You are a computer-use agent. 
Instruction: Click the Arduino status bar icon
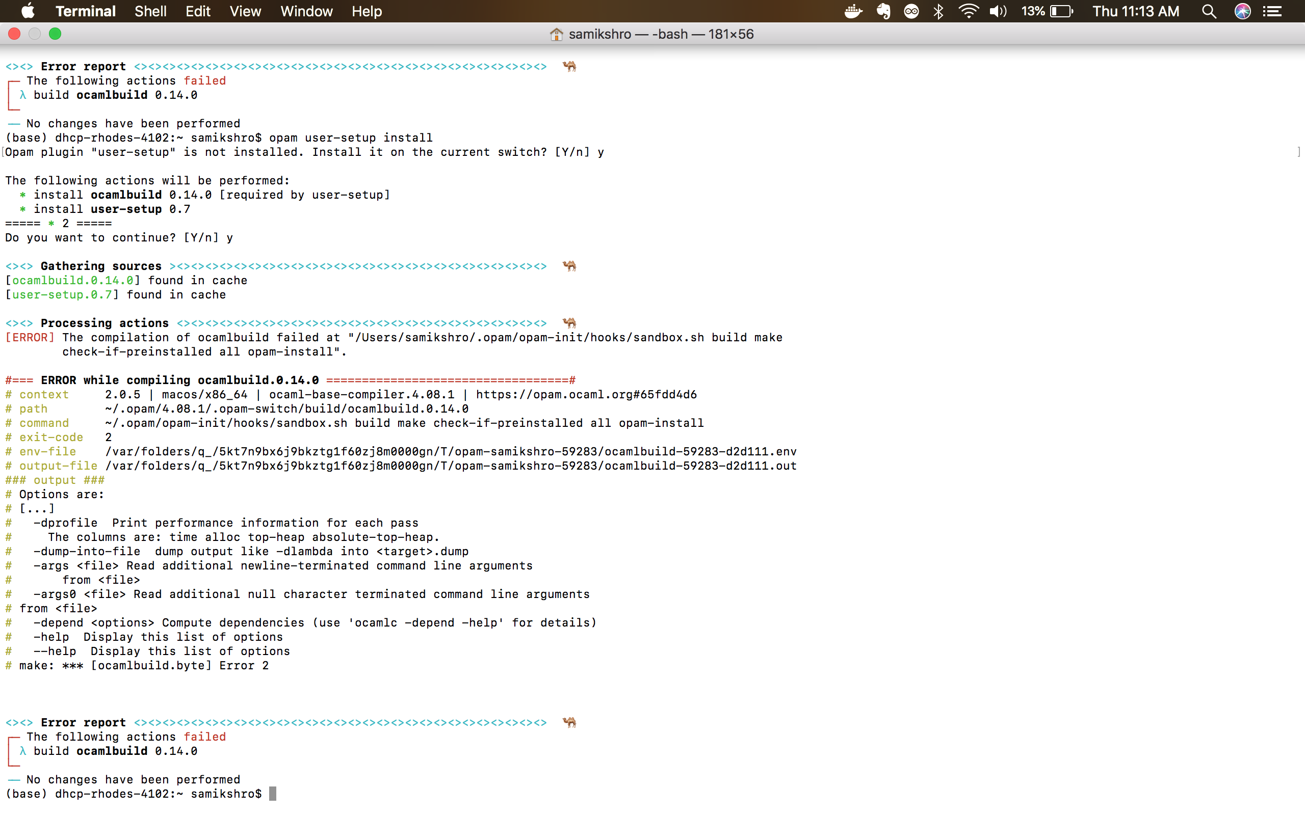coord(912,11)
